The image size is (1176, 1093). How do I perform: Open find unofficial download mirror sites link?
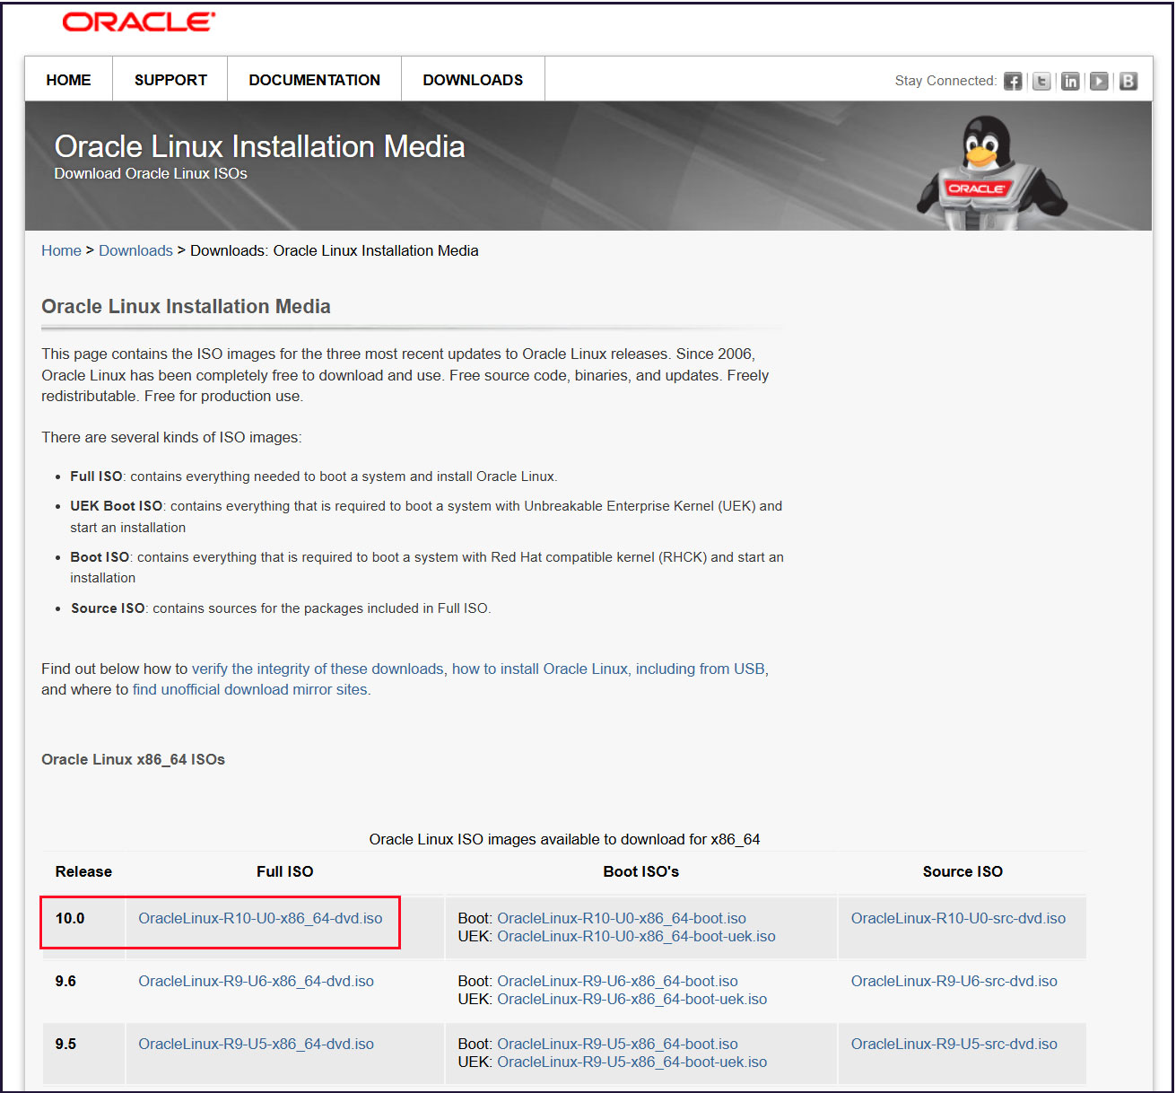250,689
